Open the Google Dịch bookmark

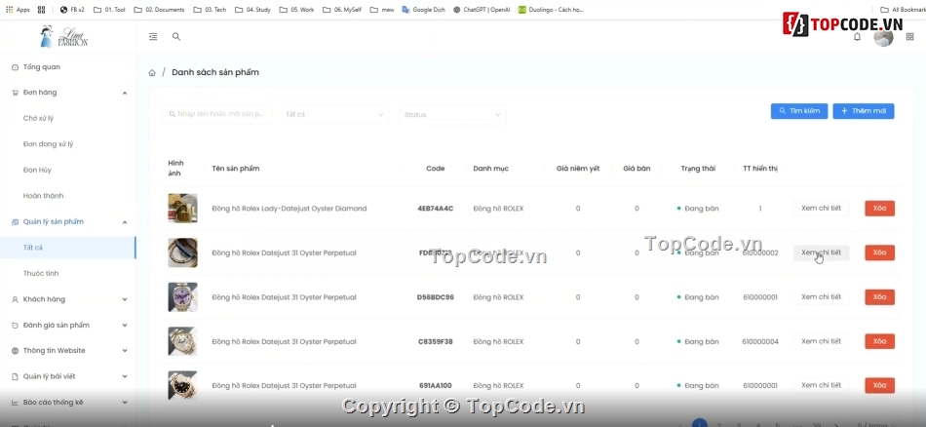[x=424, y=10]
